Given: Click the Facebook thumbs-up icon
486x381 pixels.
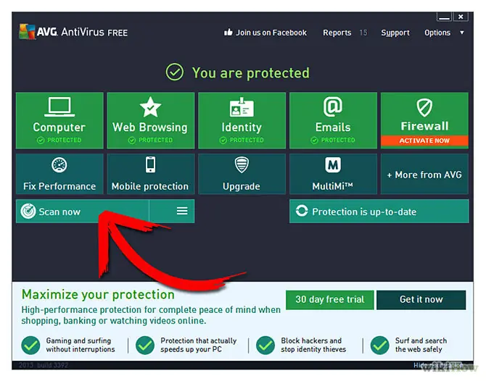Looking at the screenshot, I should [x=228, y=32].
